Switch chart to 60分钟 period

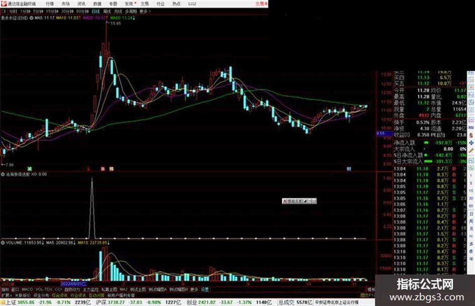click(82, 12)
